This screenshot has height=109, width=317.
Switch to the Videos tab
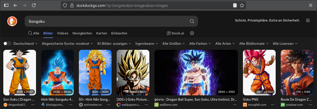coord(63,33)
